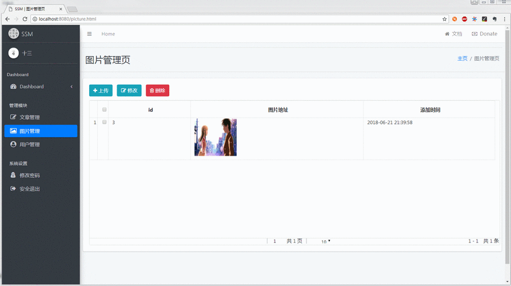Select 用户管理 from the sidebar
Viewport: 511px width, 286px height.
pos(30,145)
